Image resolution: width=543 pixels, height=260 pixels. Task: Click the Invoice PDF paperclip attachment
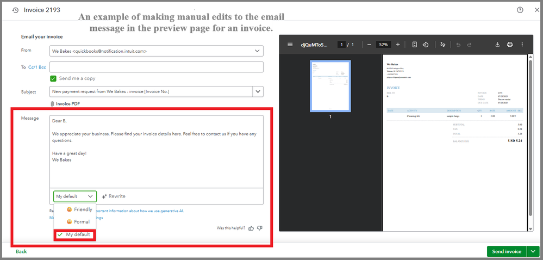[x=65, y=104]
